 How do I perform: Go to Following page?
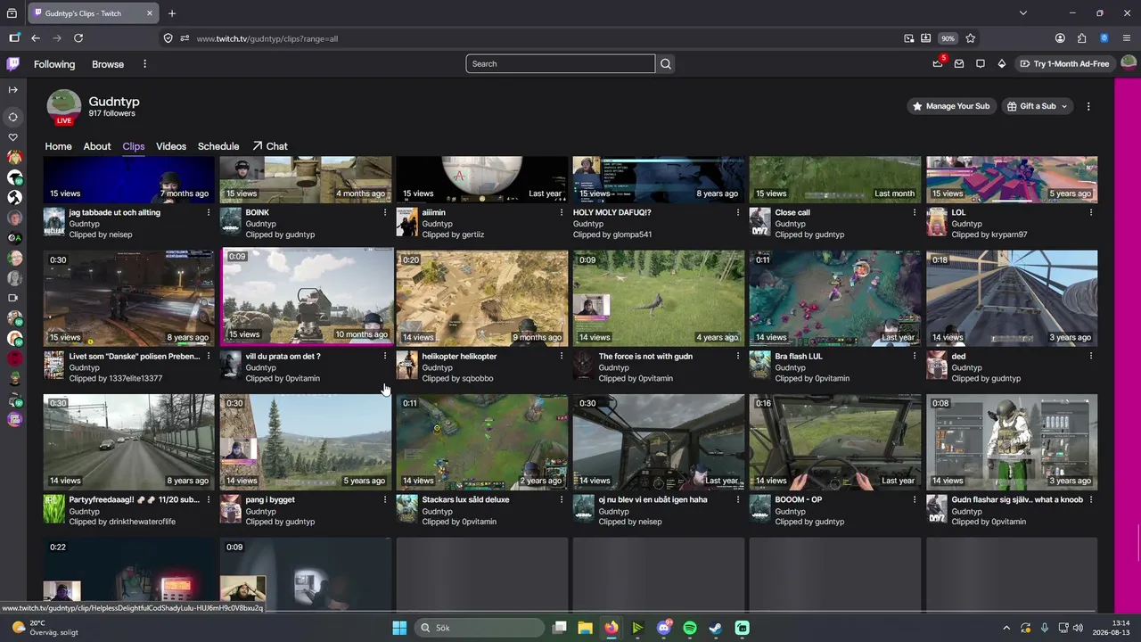54,64
